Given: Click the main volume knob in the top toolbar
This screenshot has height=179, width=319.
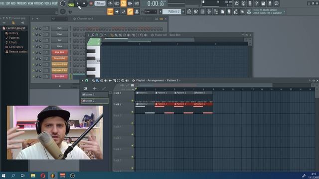Looking at the screenshot, I should pos(63,3).
